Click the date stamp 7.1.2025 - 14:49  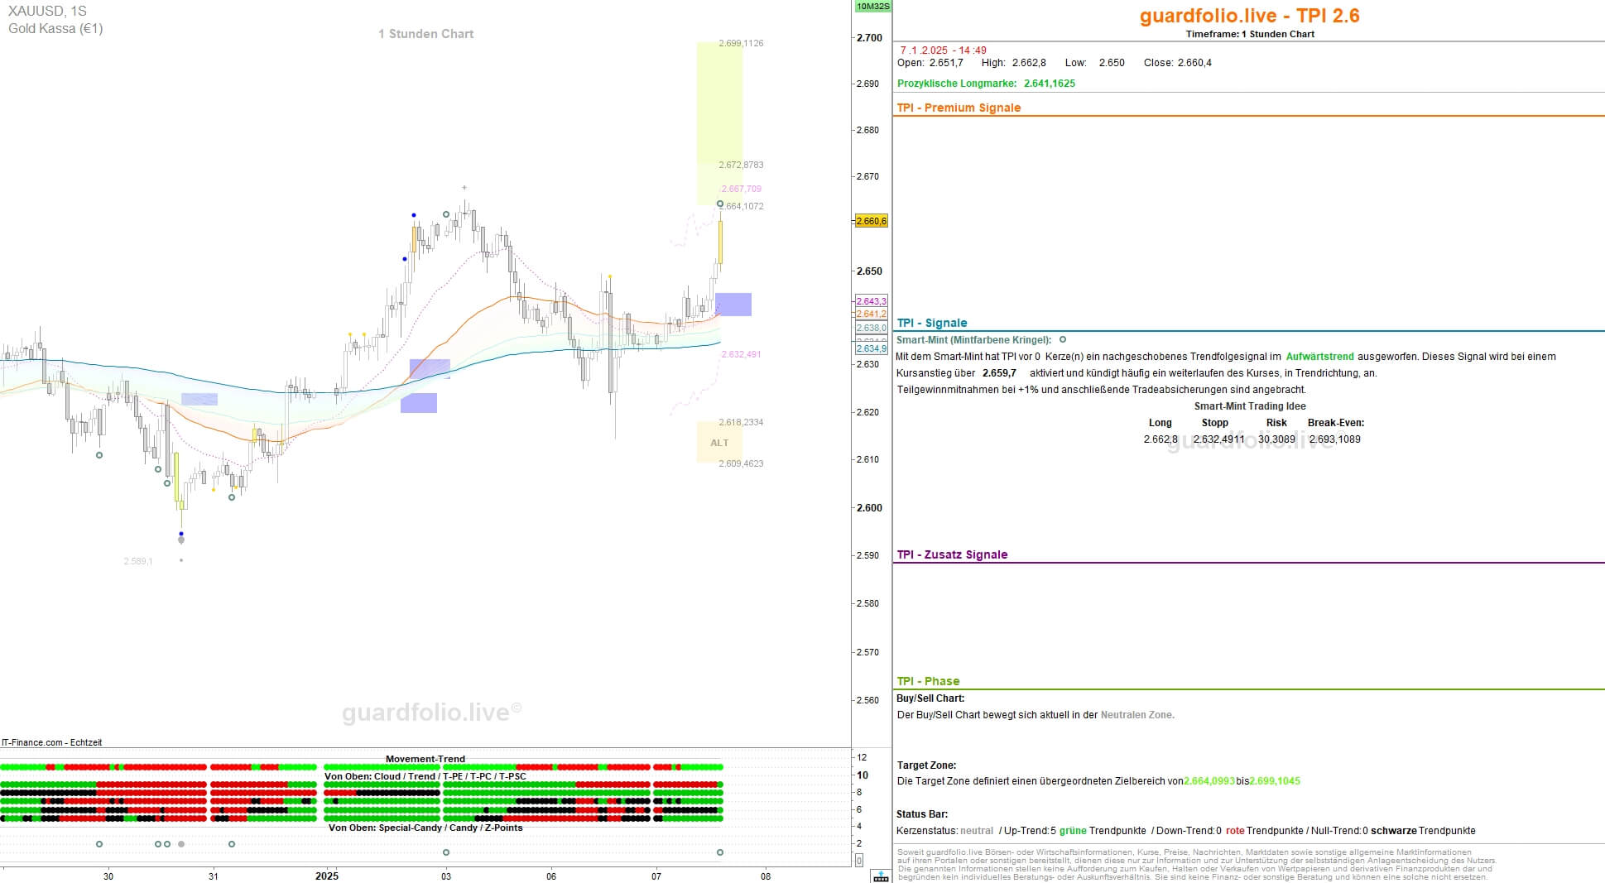coord(944,50)
